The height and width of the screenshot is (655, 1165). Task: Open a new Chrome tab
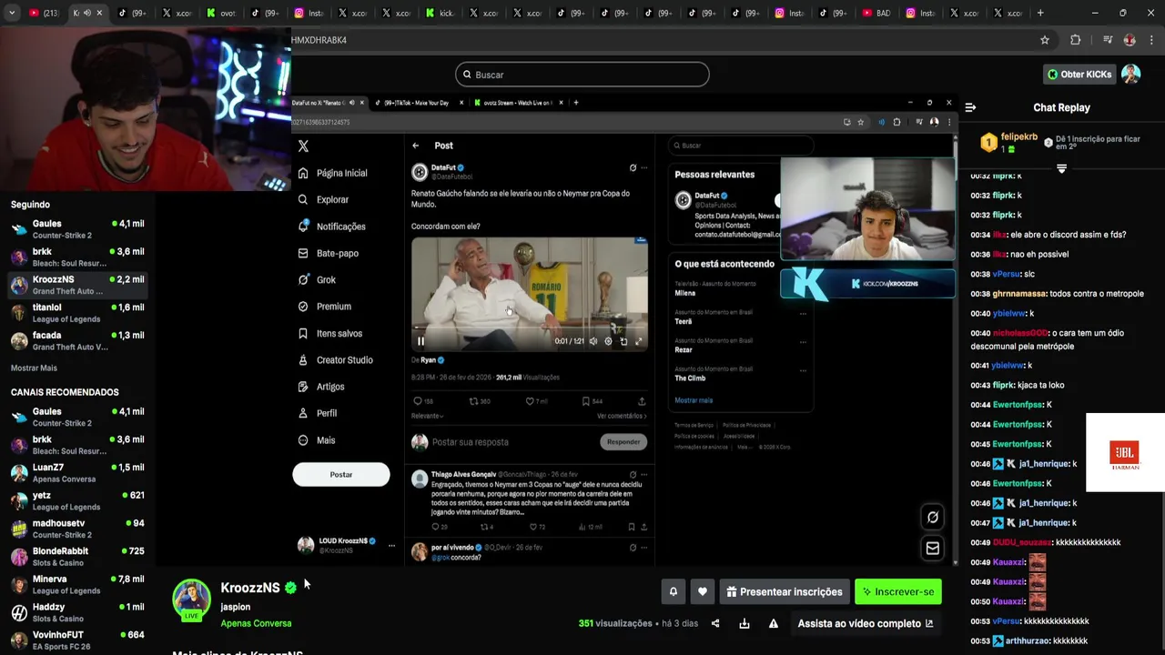pyautogui.click(x=1040, y=13)
